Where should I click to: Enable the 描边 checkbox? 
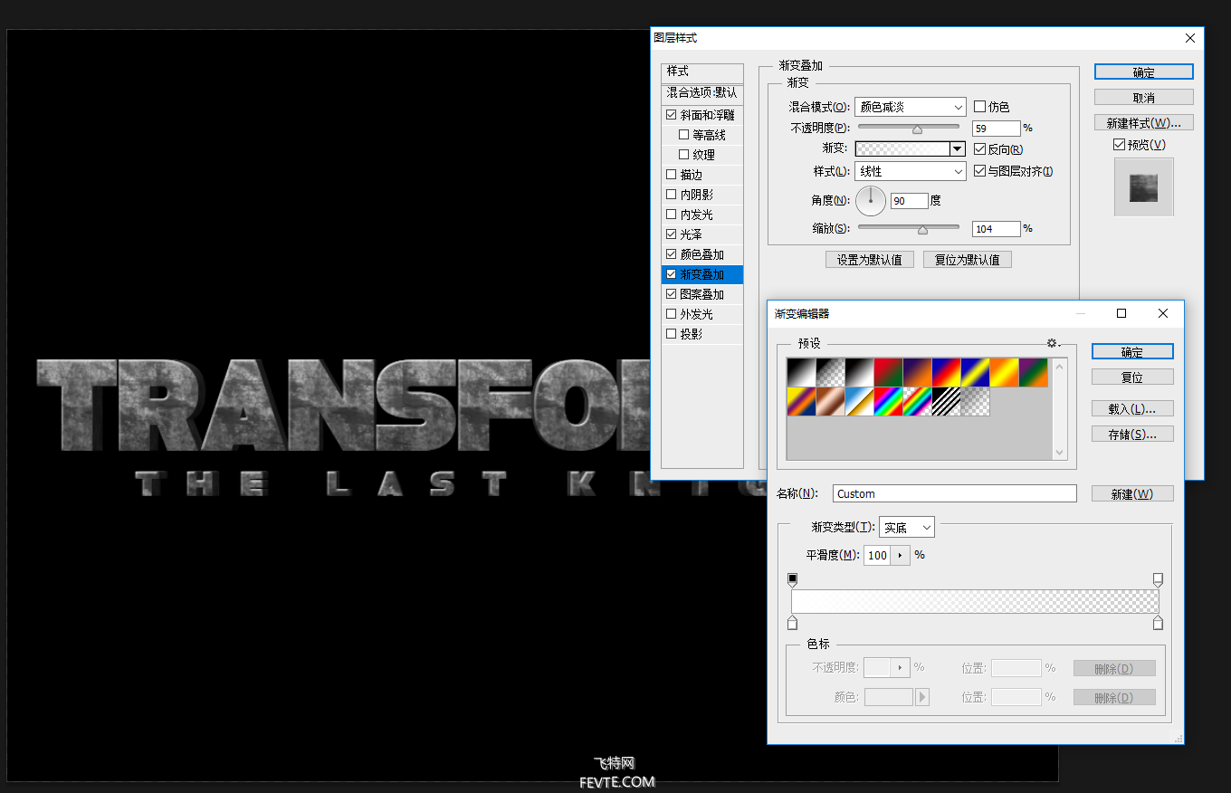click(671, 175)
